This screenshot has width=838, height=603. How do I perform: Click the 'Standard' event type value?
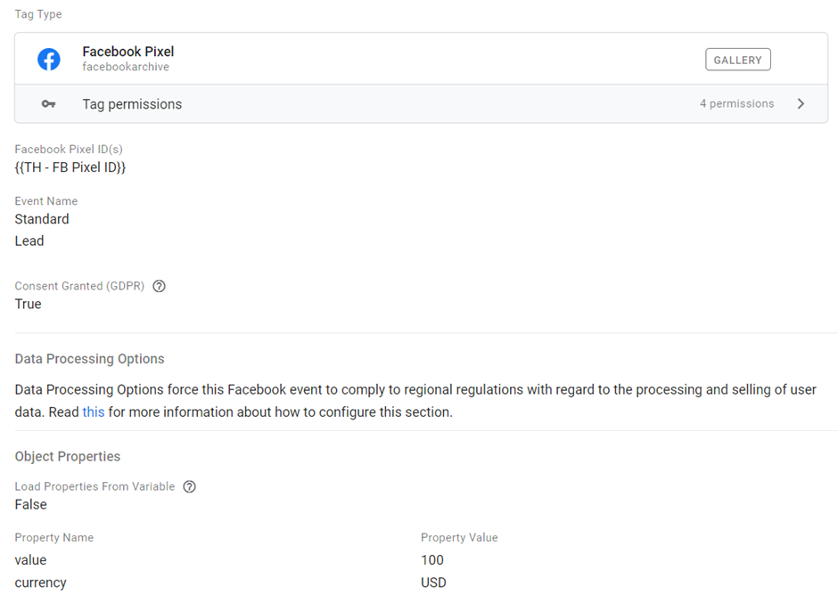pyautogui.click(x=42, y=219)
